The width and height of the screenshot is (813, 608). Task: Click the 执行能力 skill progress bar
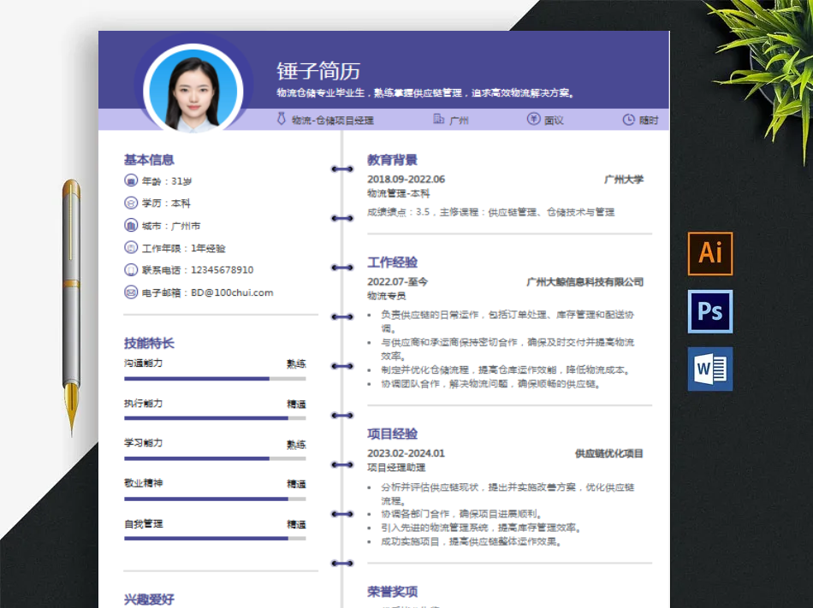coord(215,418)
